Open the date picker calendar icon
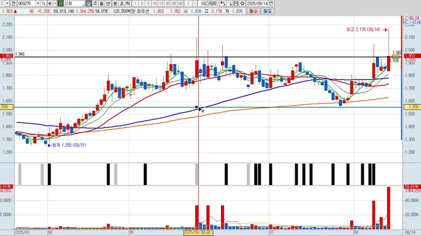Viewport: 421px width, 236px height. [271, 4]
